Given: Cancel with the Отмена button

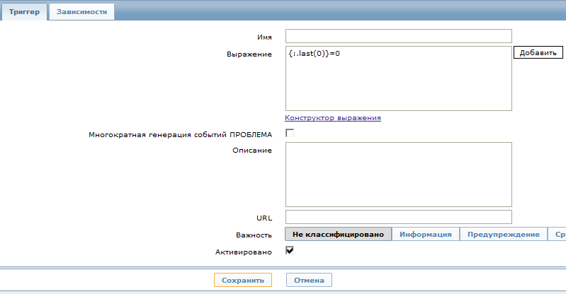Looking at the screenshot, I should (309, 280).
